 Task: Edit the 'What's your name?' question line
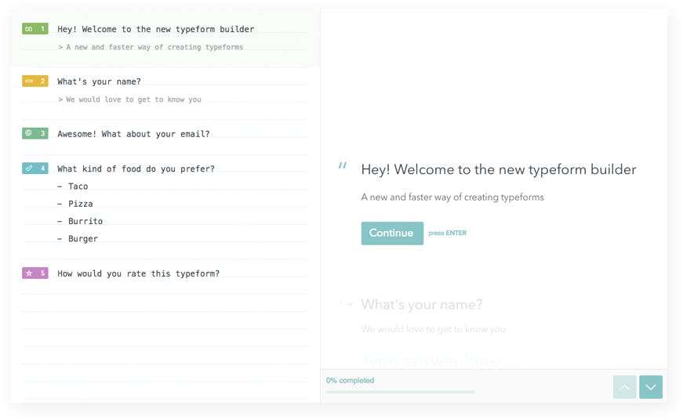pyautogui.click(x=99, y=81)
